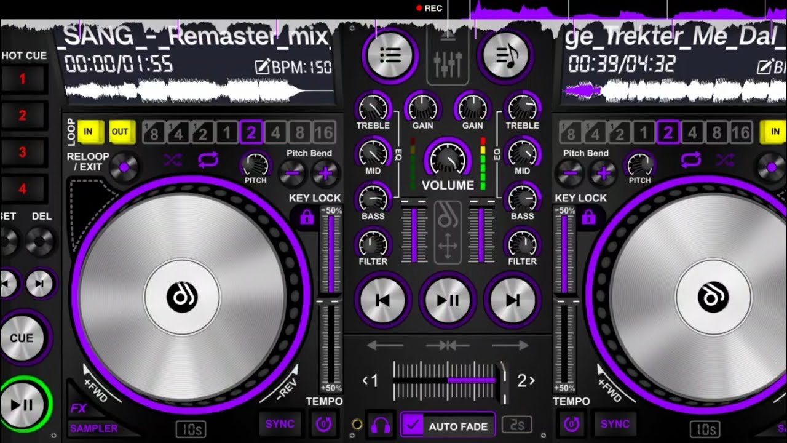Toggle right deck loop IN button
This screenshot has height=443, width=787.
[x=775, y=131]
